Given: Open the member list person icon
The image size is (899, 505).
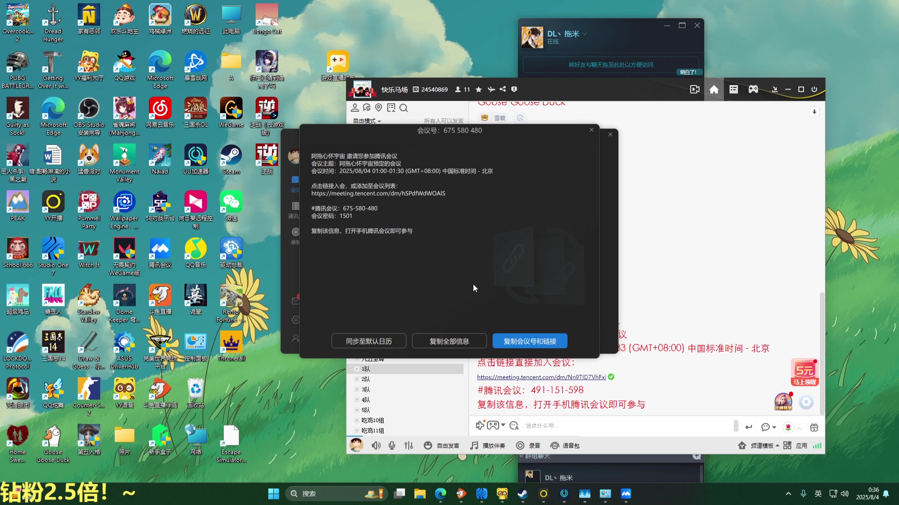Looking at the screenshot, I should tap(354, 108).
